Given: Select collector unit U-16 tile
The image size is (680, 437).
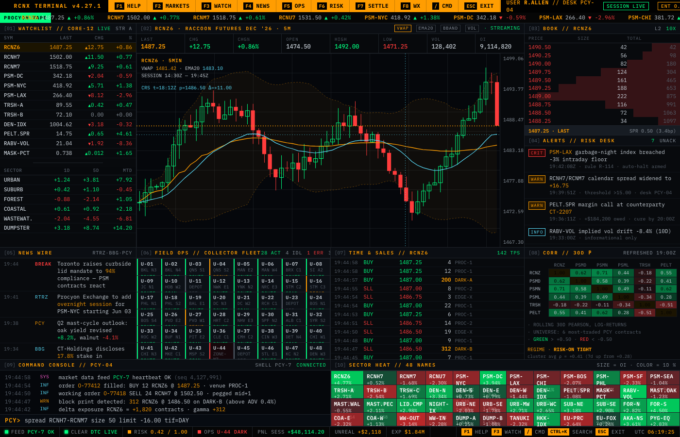Looking at the screenshot, I should tap(318, 284).
